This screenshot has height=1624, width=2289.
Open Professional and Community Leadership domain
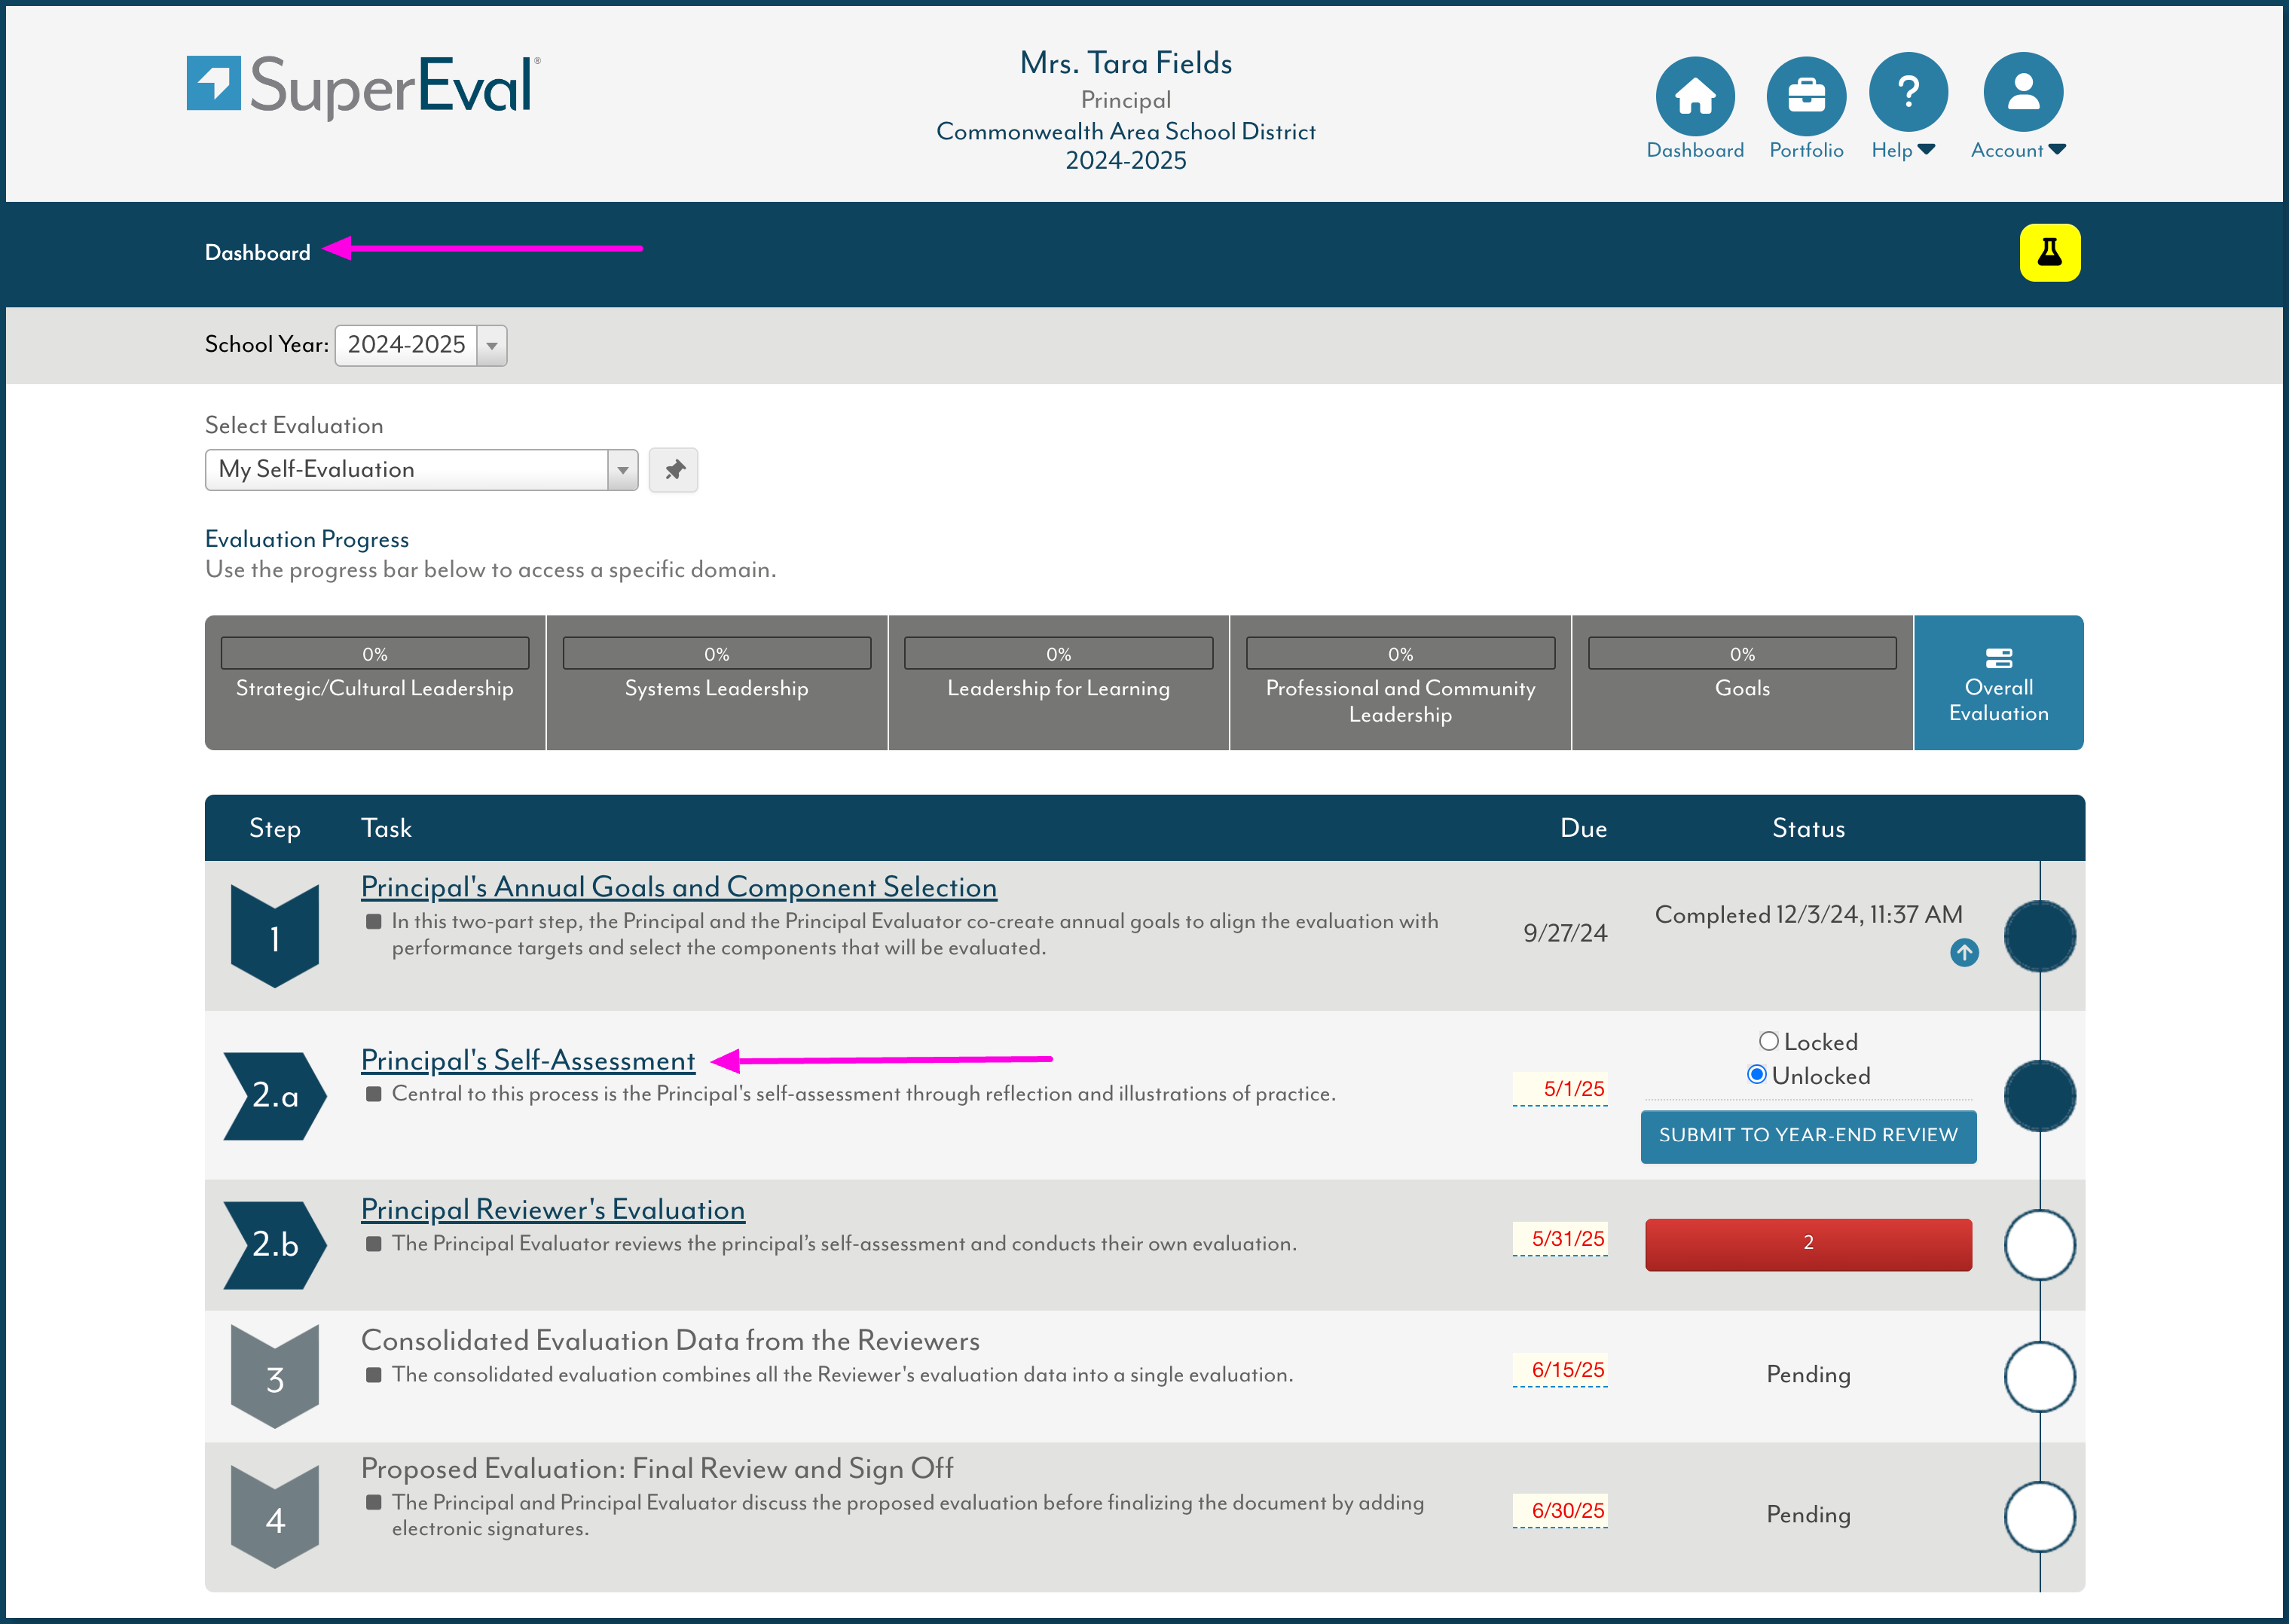point(1400,683)
